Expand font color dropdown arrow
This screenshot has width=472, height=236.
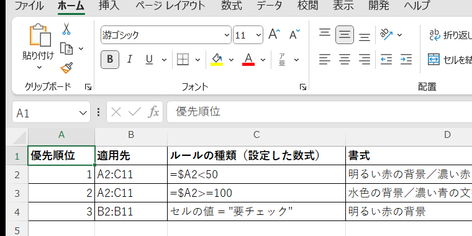coord(263,60)
